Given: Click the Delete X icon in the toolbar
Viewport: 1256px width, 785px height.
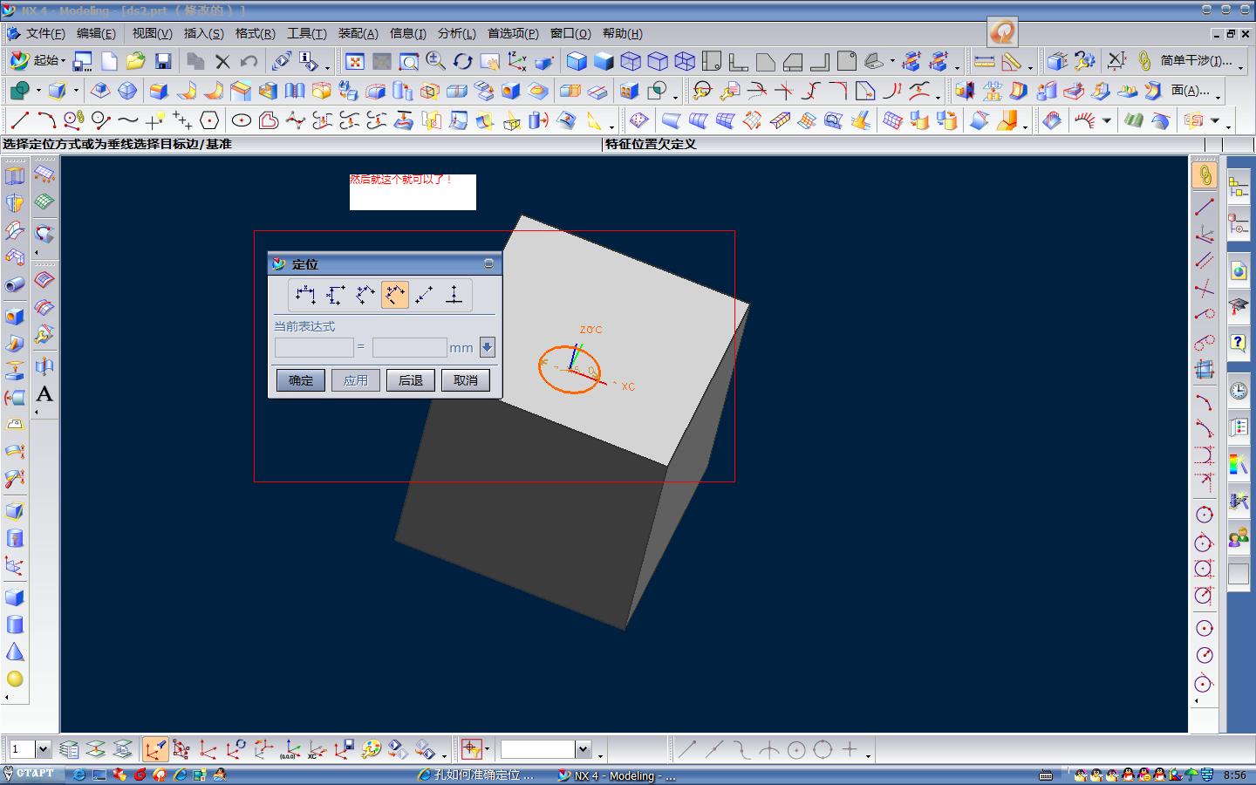Looking at the screenshot, I should [x=222, y=61].
